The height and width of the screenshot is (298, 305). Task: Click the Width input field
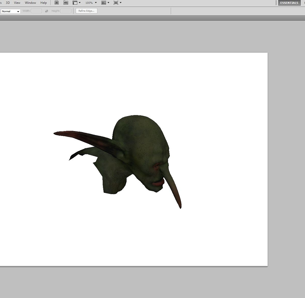pyautogui.click(x=36, y=11)
